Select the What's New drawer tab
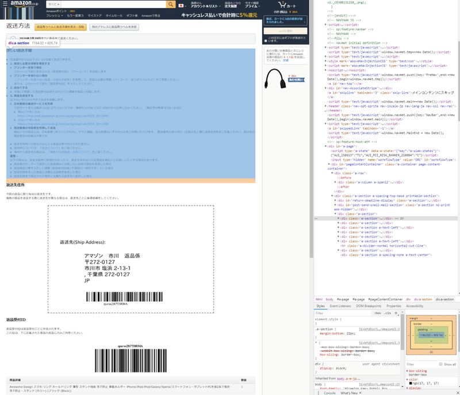This screenshot has height=395, width=460. (349, 393)
